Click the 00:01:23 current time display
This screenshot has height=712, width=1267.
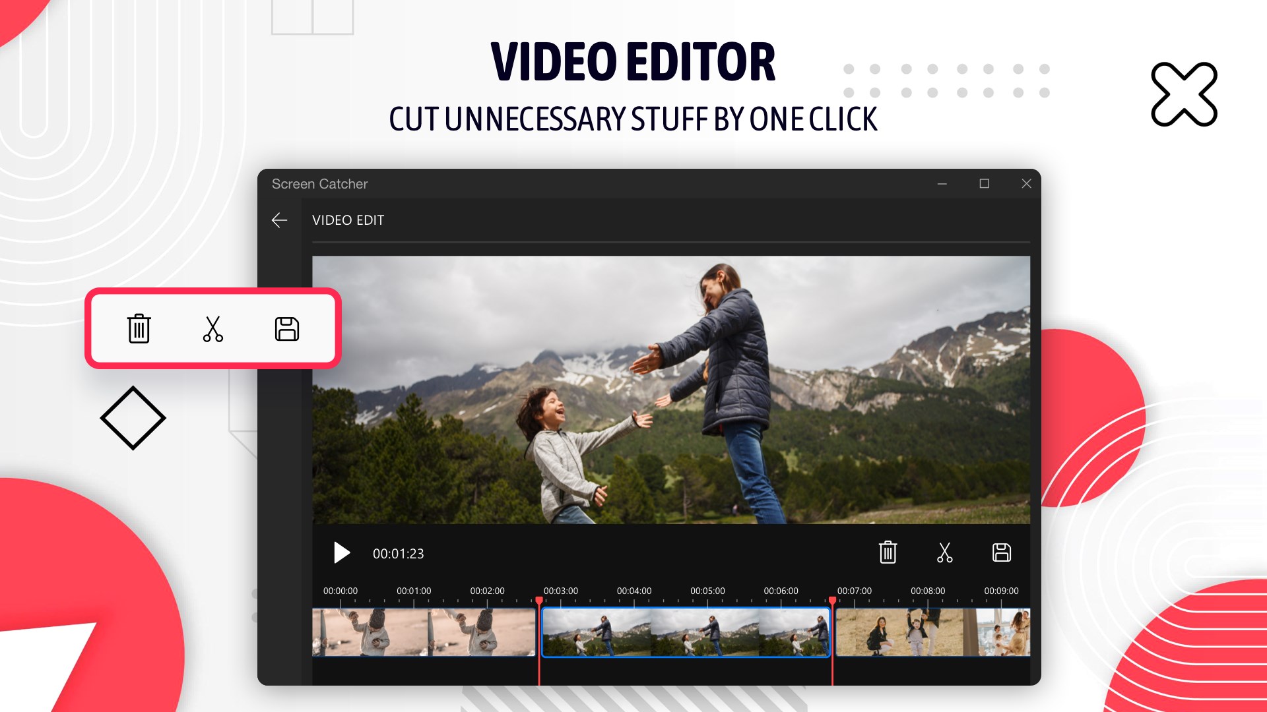pyautogui.click(x=398, y=554)
